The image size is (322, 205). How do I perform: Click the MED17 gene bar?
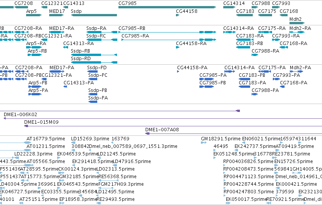[56, 15]
